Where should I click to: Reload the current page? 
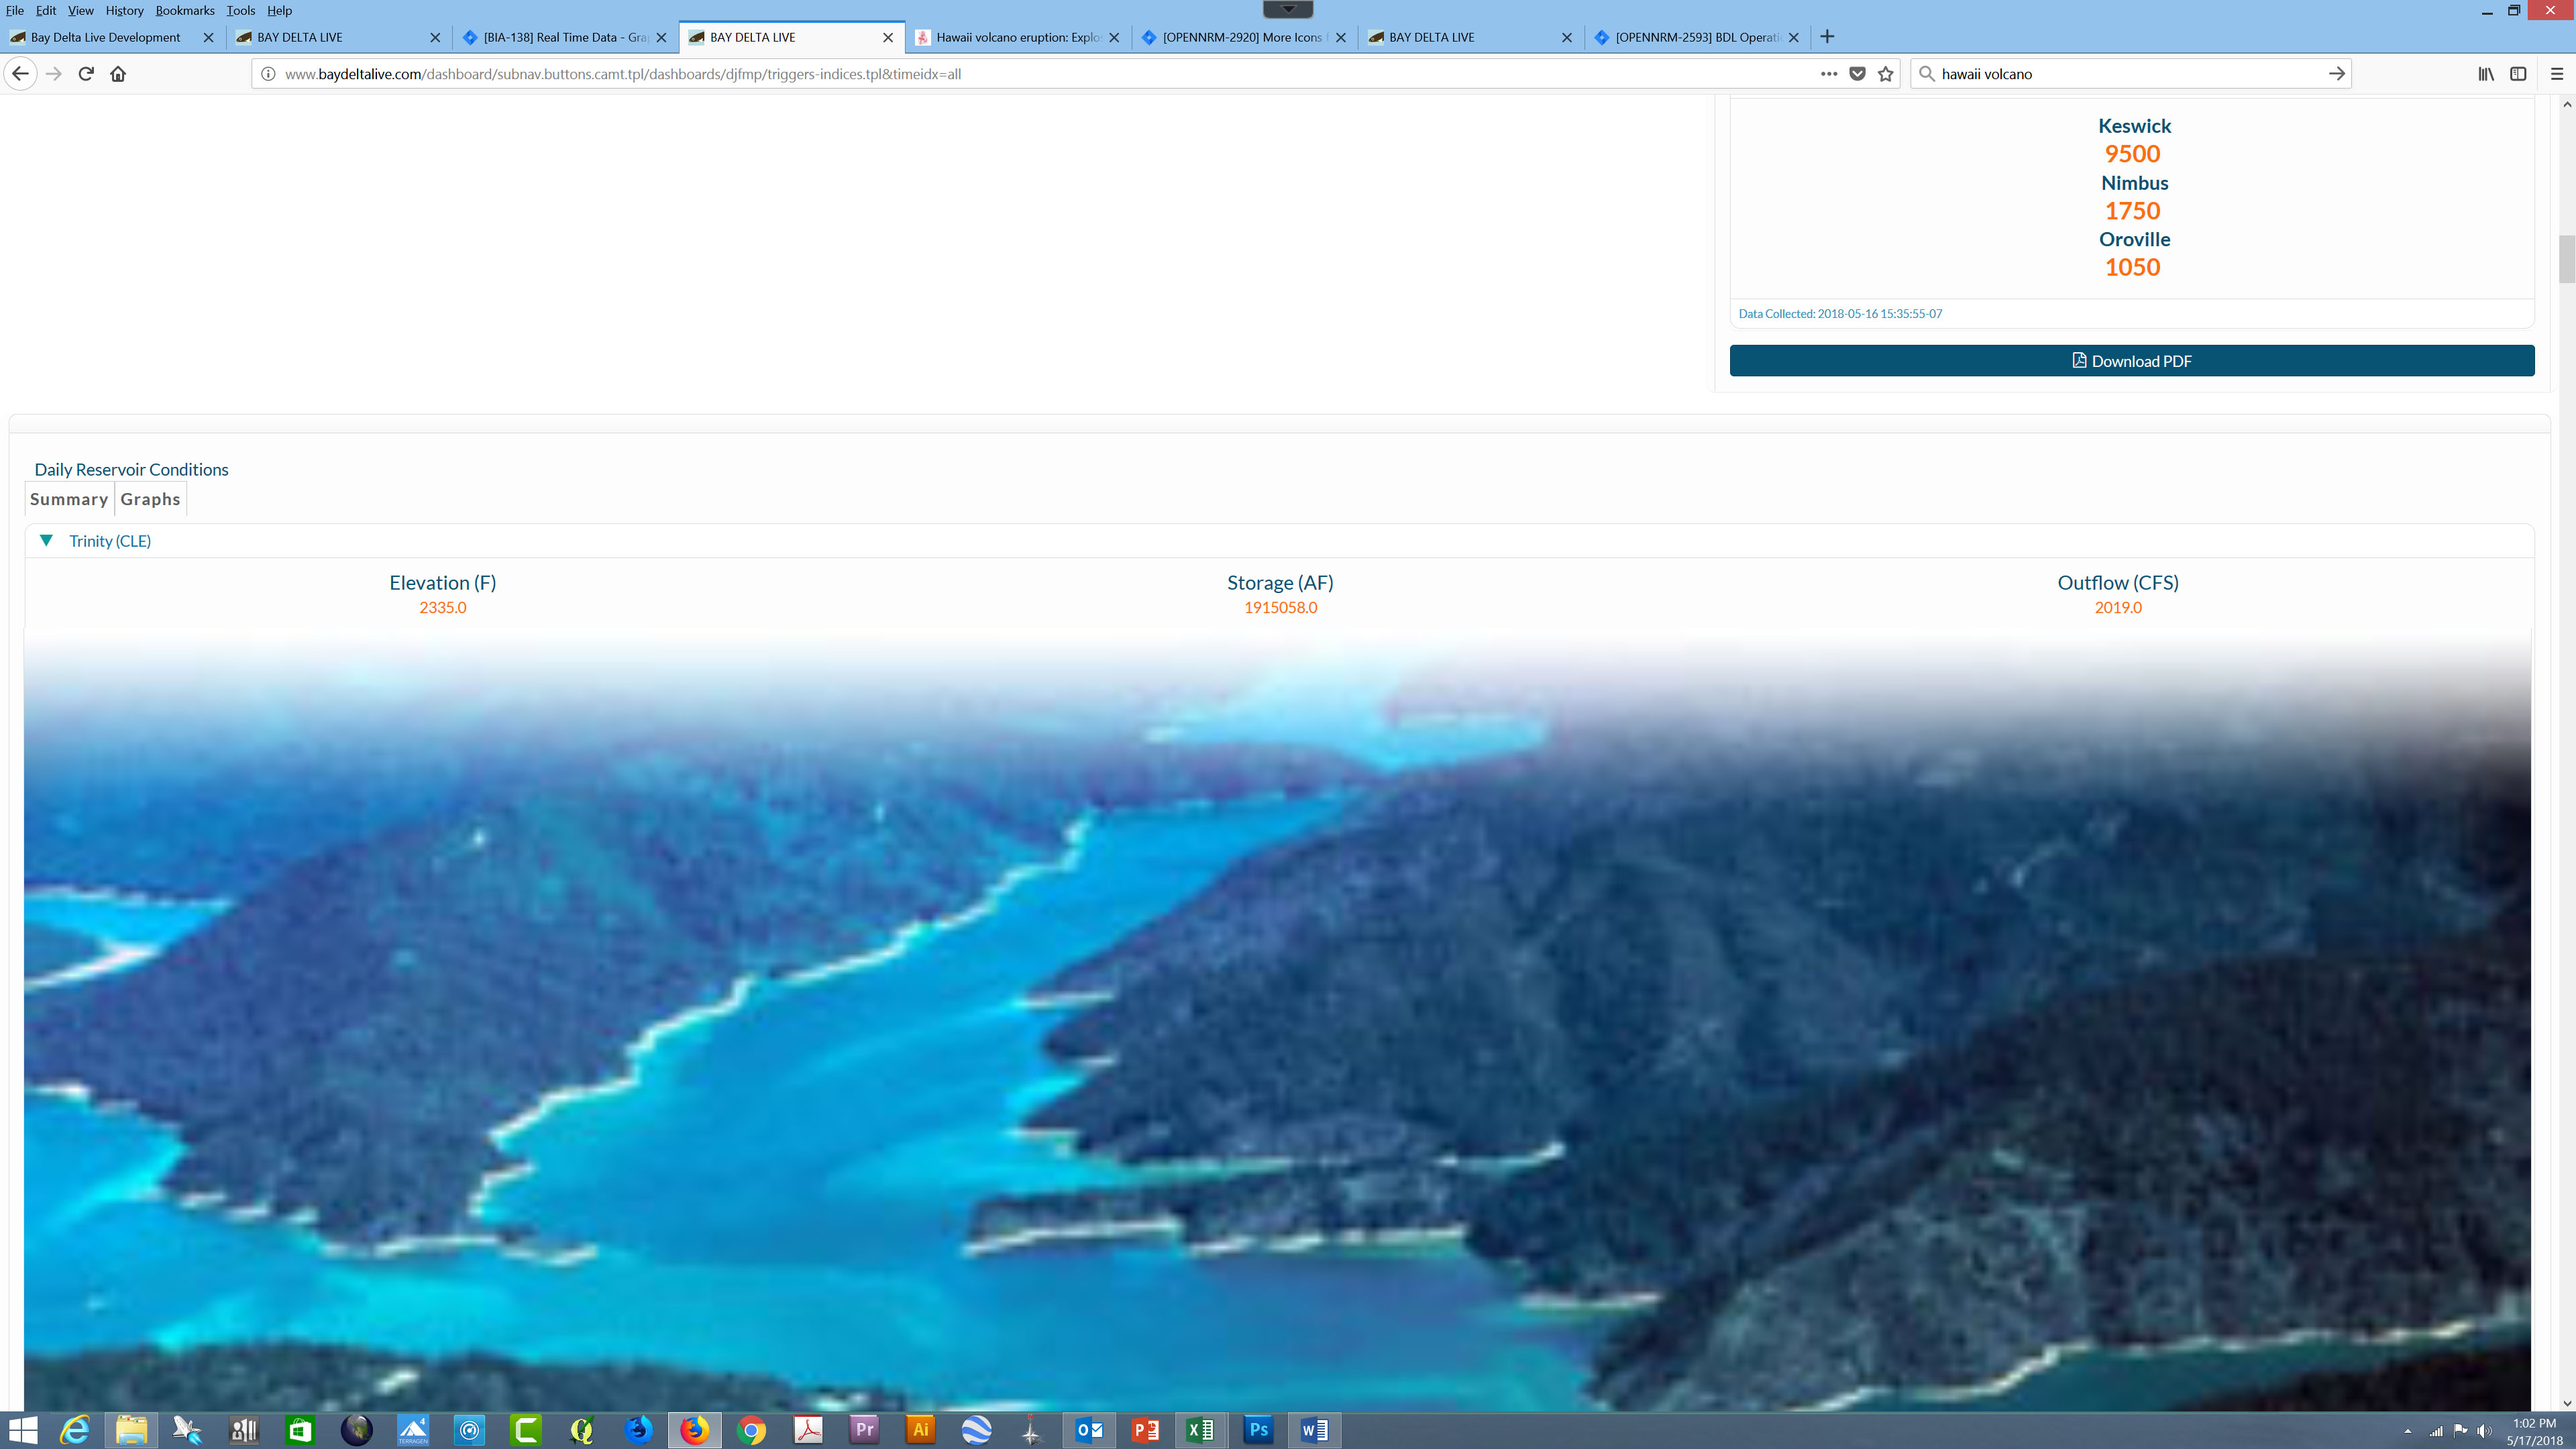pos(86,74)
